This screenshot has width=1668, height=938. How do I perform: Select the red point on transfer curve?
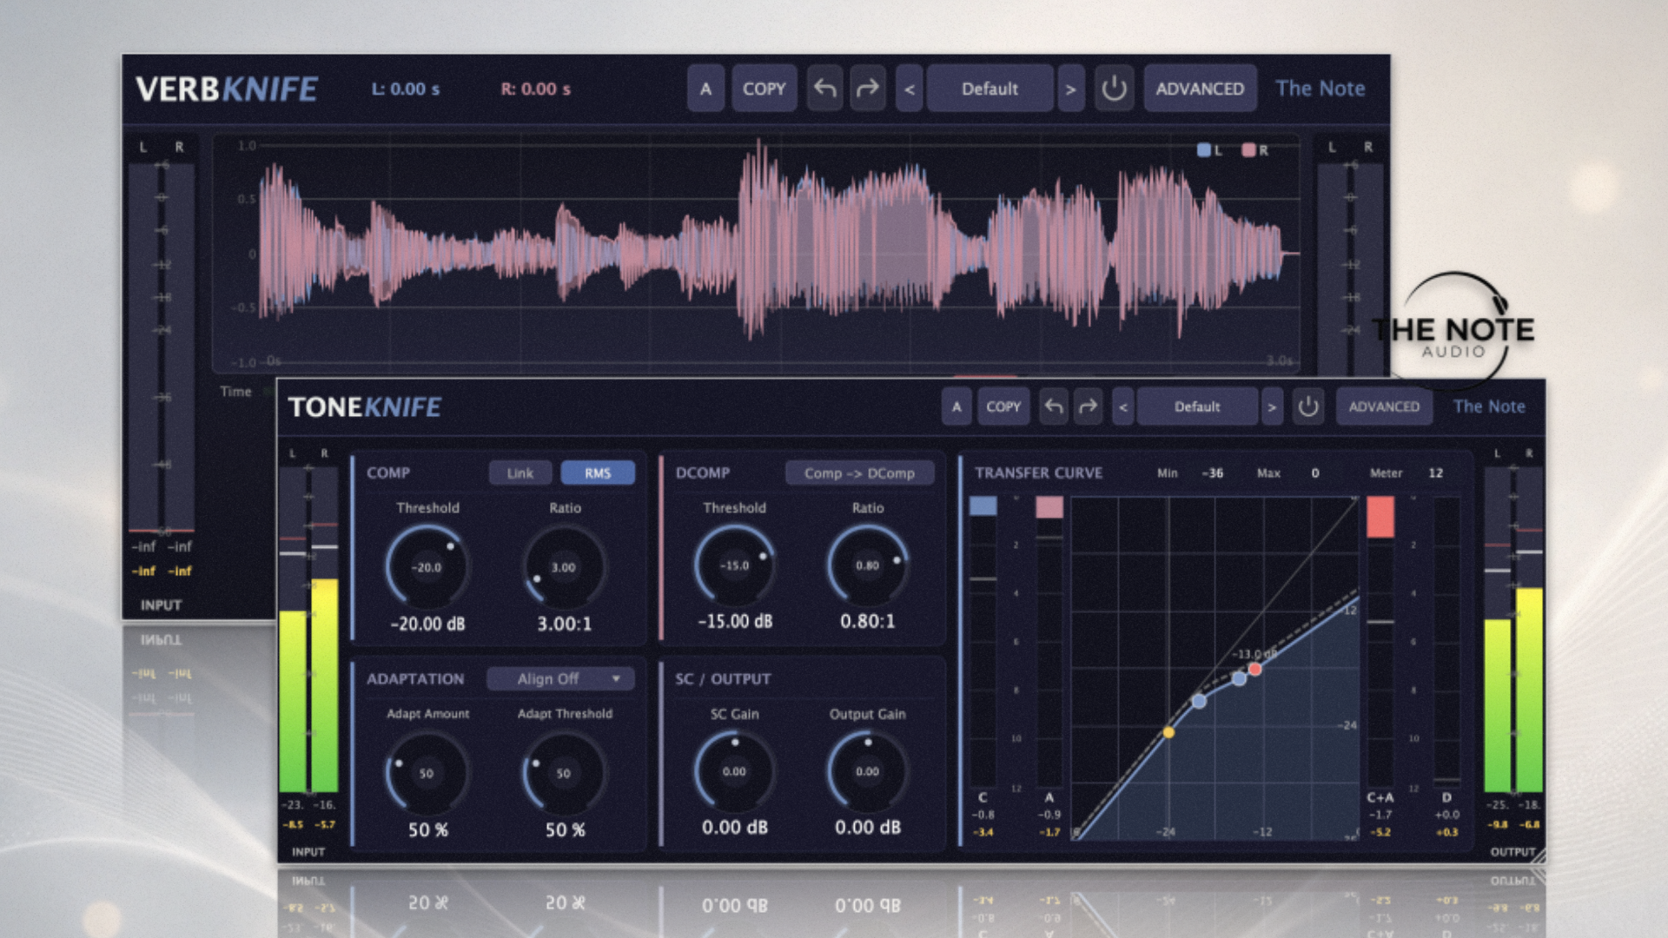[1254, 669]
